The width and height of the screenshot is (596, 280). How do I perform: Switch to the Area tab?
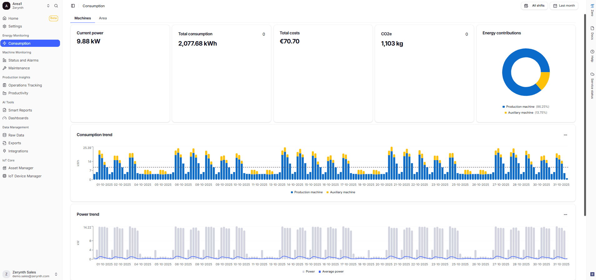tap(103, 18)
